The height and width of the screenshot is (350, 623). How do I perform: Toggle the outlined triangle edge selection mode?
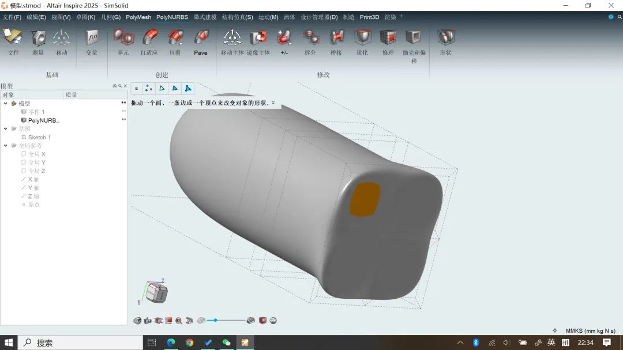[162, 89]
